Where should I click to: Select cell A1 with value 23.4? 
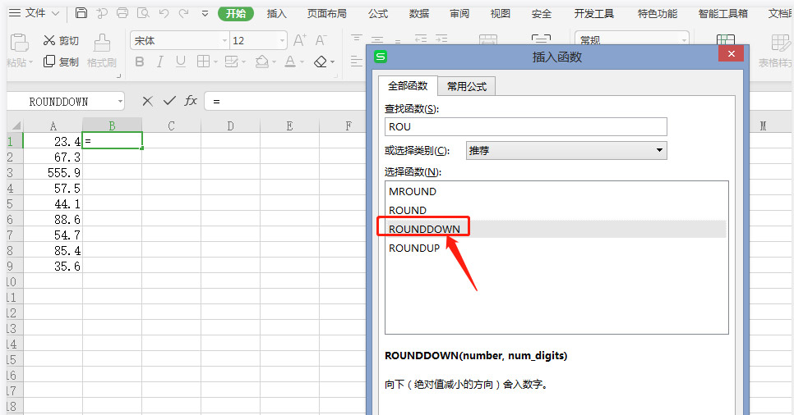53,141
